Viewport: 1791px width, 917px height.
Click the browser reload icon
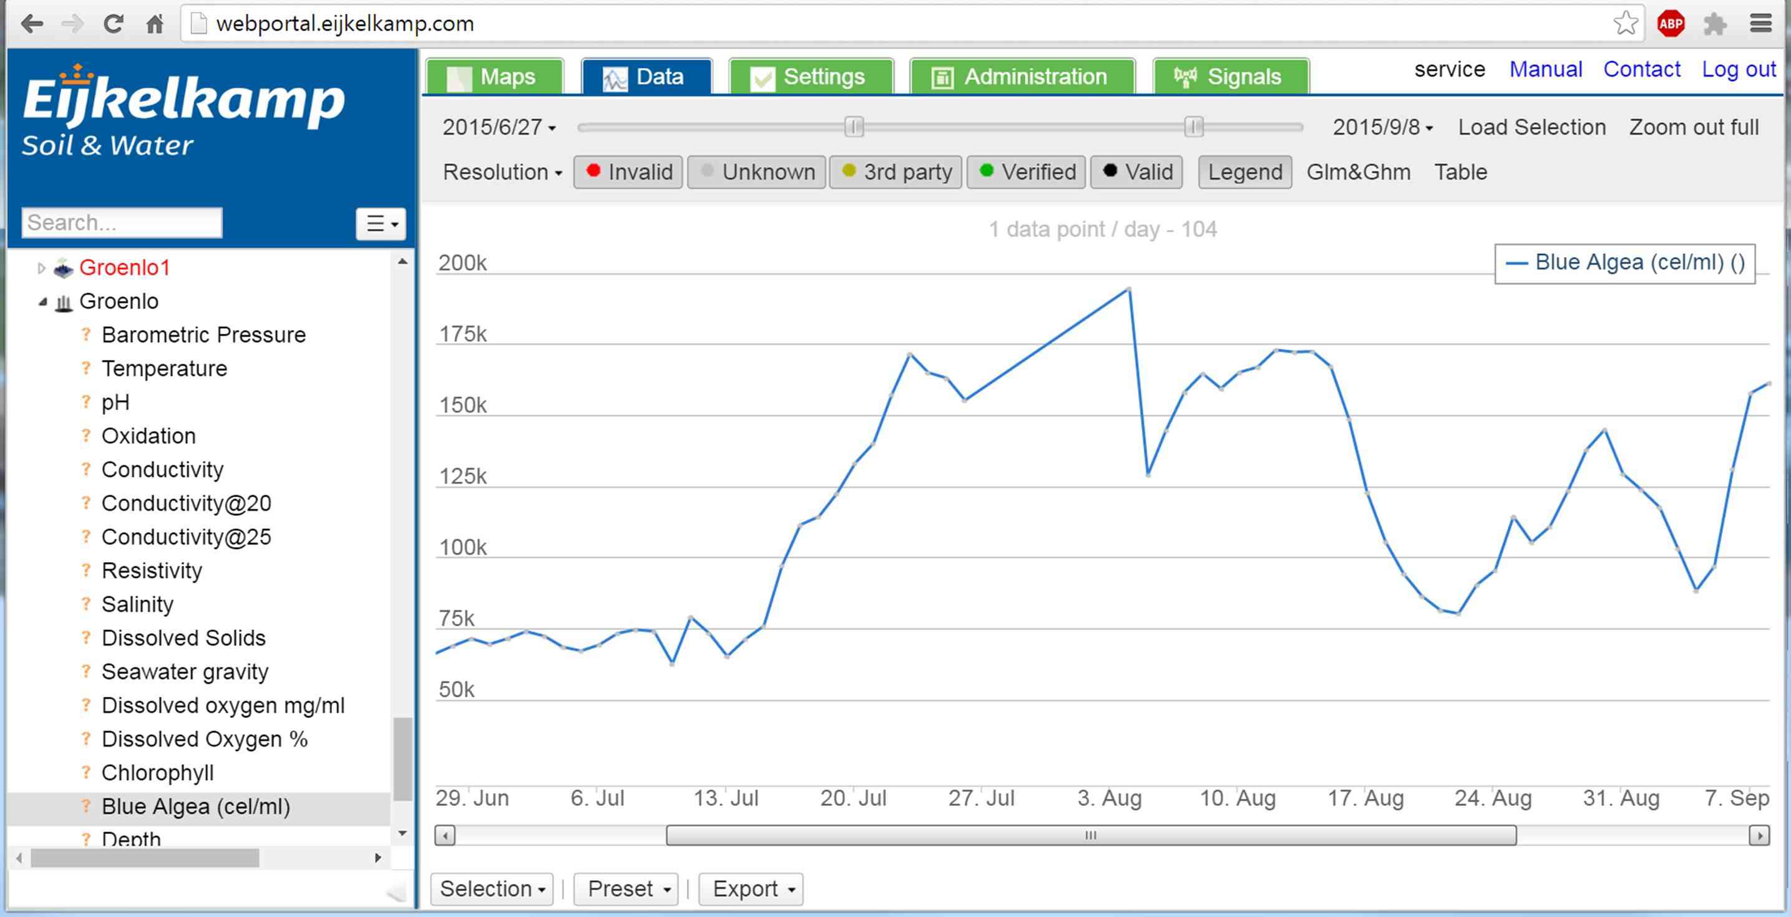click(114, 24)
